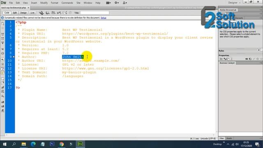Toggle Live view

coord(32,13)
